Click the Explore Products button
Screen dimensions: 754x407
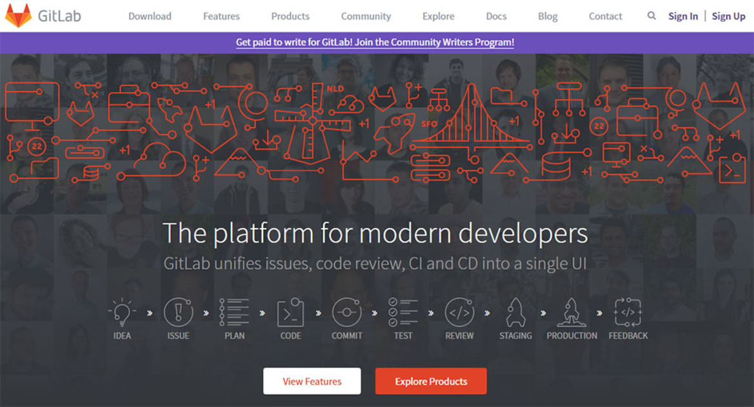431,381
